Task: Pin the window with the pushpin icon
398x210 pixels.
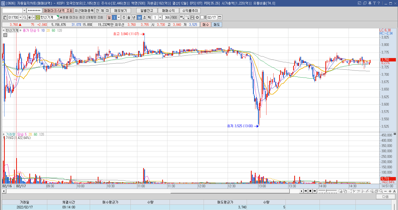Action: click(x=369, y=3)
